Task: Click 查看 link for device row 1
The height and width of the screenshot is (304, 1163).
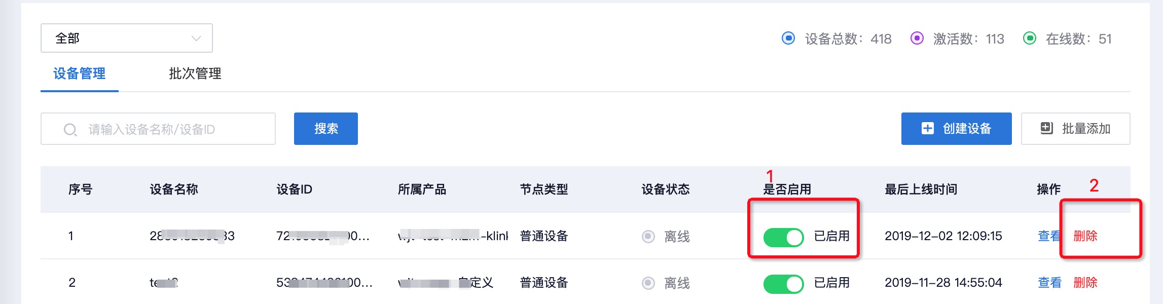Action: point(1049,236)
